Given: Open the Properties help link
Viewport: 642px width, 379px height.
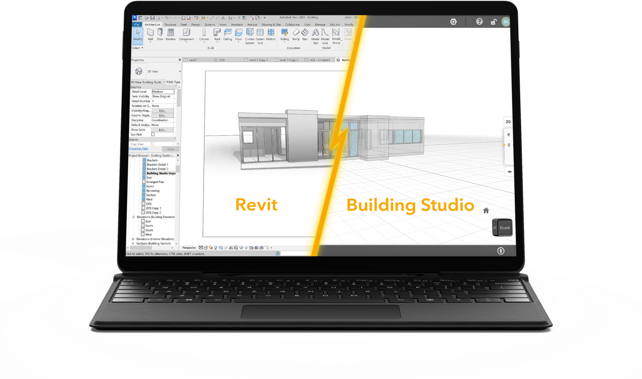Looking at the screenshot, I should [x=138, y=149].
